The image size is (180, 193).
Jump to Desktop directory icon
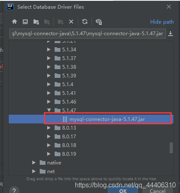(25, 22)
